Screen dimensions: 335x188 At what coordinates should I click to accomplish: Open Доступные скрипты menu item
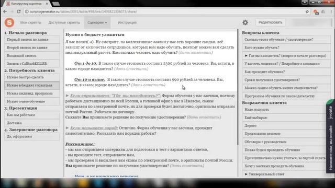click(x=64, y=22)
